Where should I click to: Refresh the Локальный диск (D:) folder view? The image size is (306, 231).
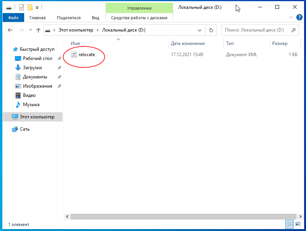click(211, 30)
